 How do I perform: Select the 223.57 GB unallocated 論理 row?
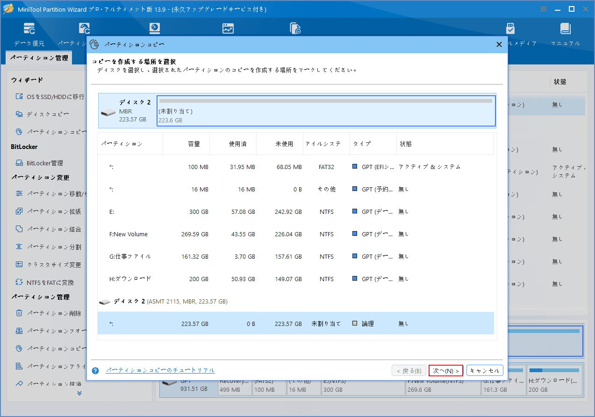point(296,323)
